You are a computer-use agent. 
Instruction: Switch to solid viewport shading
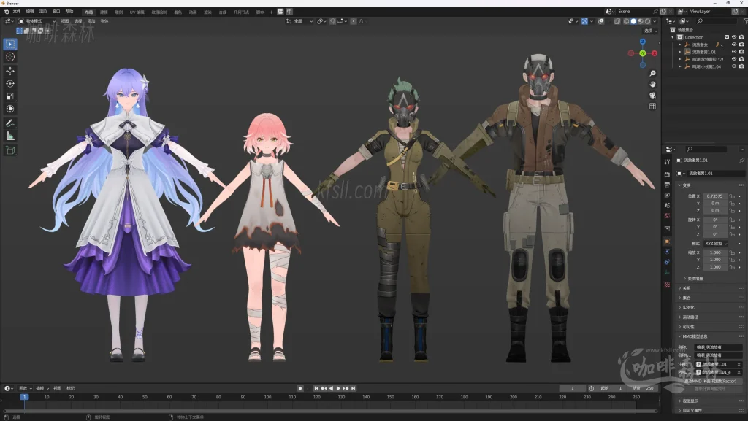(633, 21)
